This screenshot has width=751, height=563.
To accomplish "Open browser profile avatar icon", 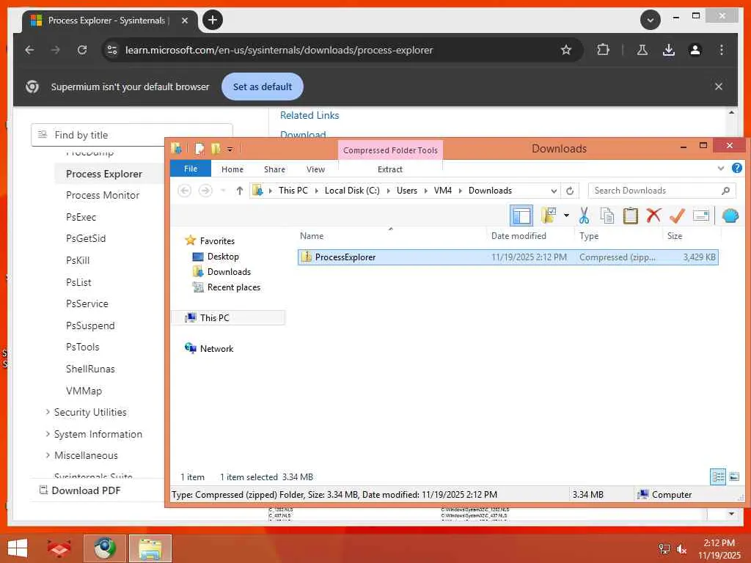I will 695,50.
